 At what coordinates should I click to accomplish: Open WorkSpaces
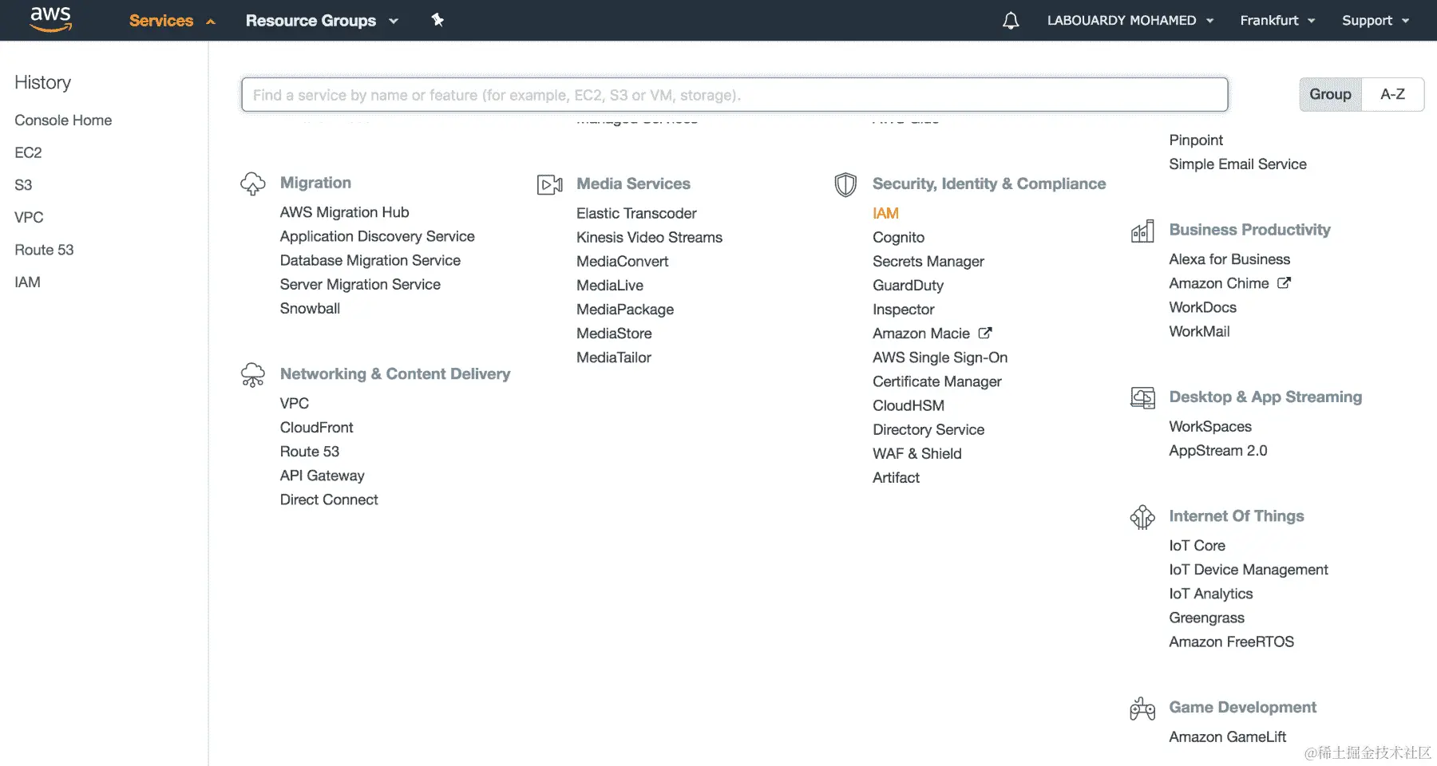[x=1210, y=426]
